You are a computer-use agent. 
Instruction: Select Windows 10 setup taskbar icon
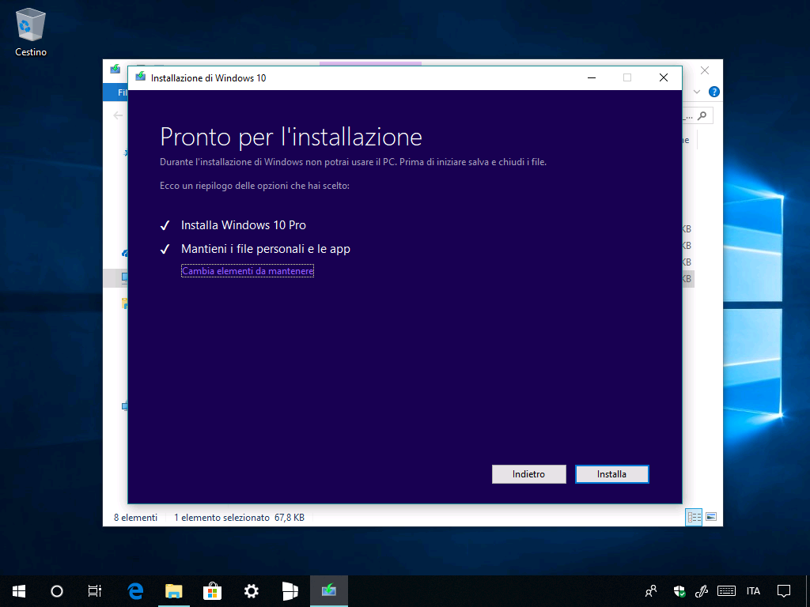click(x=329, y=591)
